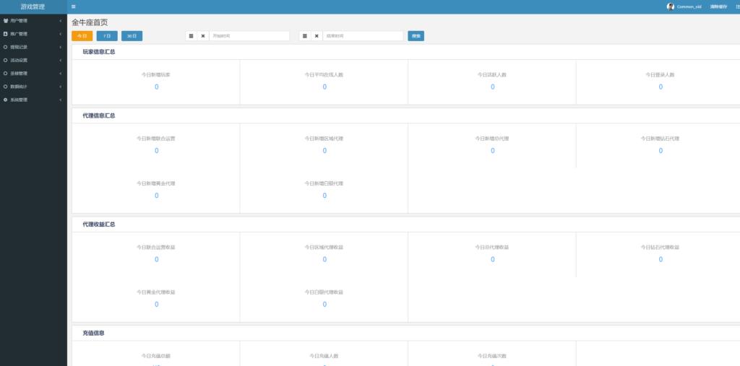The width and height of the screenshot is (740, 366).
Task: Focus the 开始时间 input field
Action: pyautogui.click(x=249, y=36)
